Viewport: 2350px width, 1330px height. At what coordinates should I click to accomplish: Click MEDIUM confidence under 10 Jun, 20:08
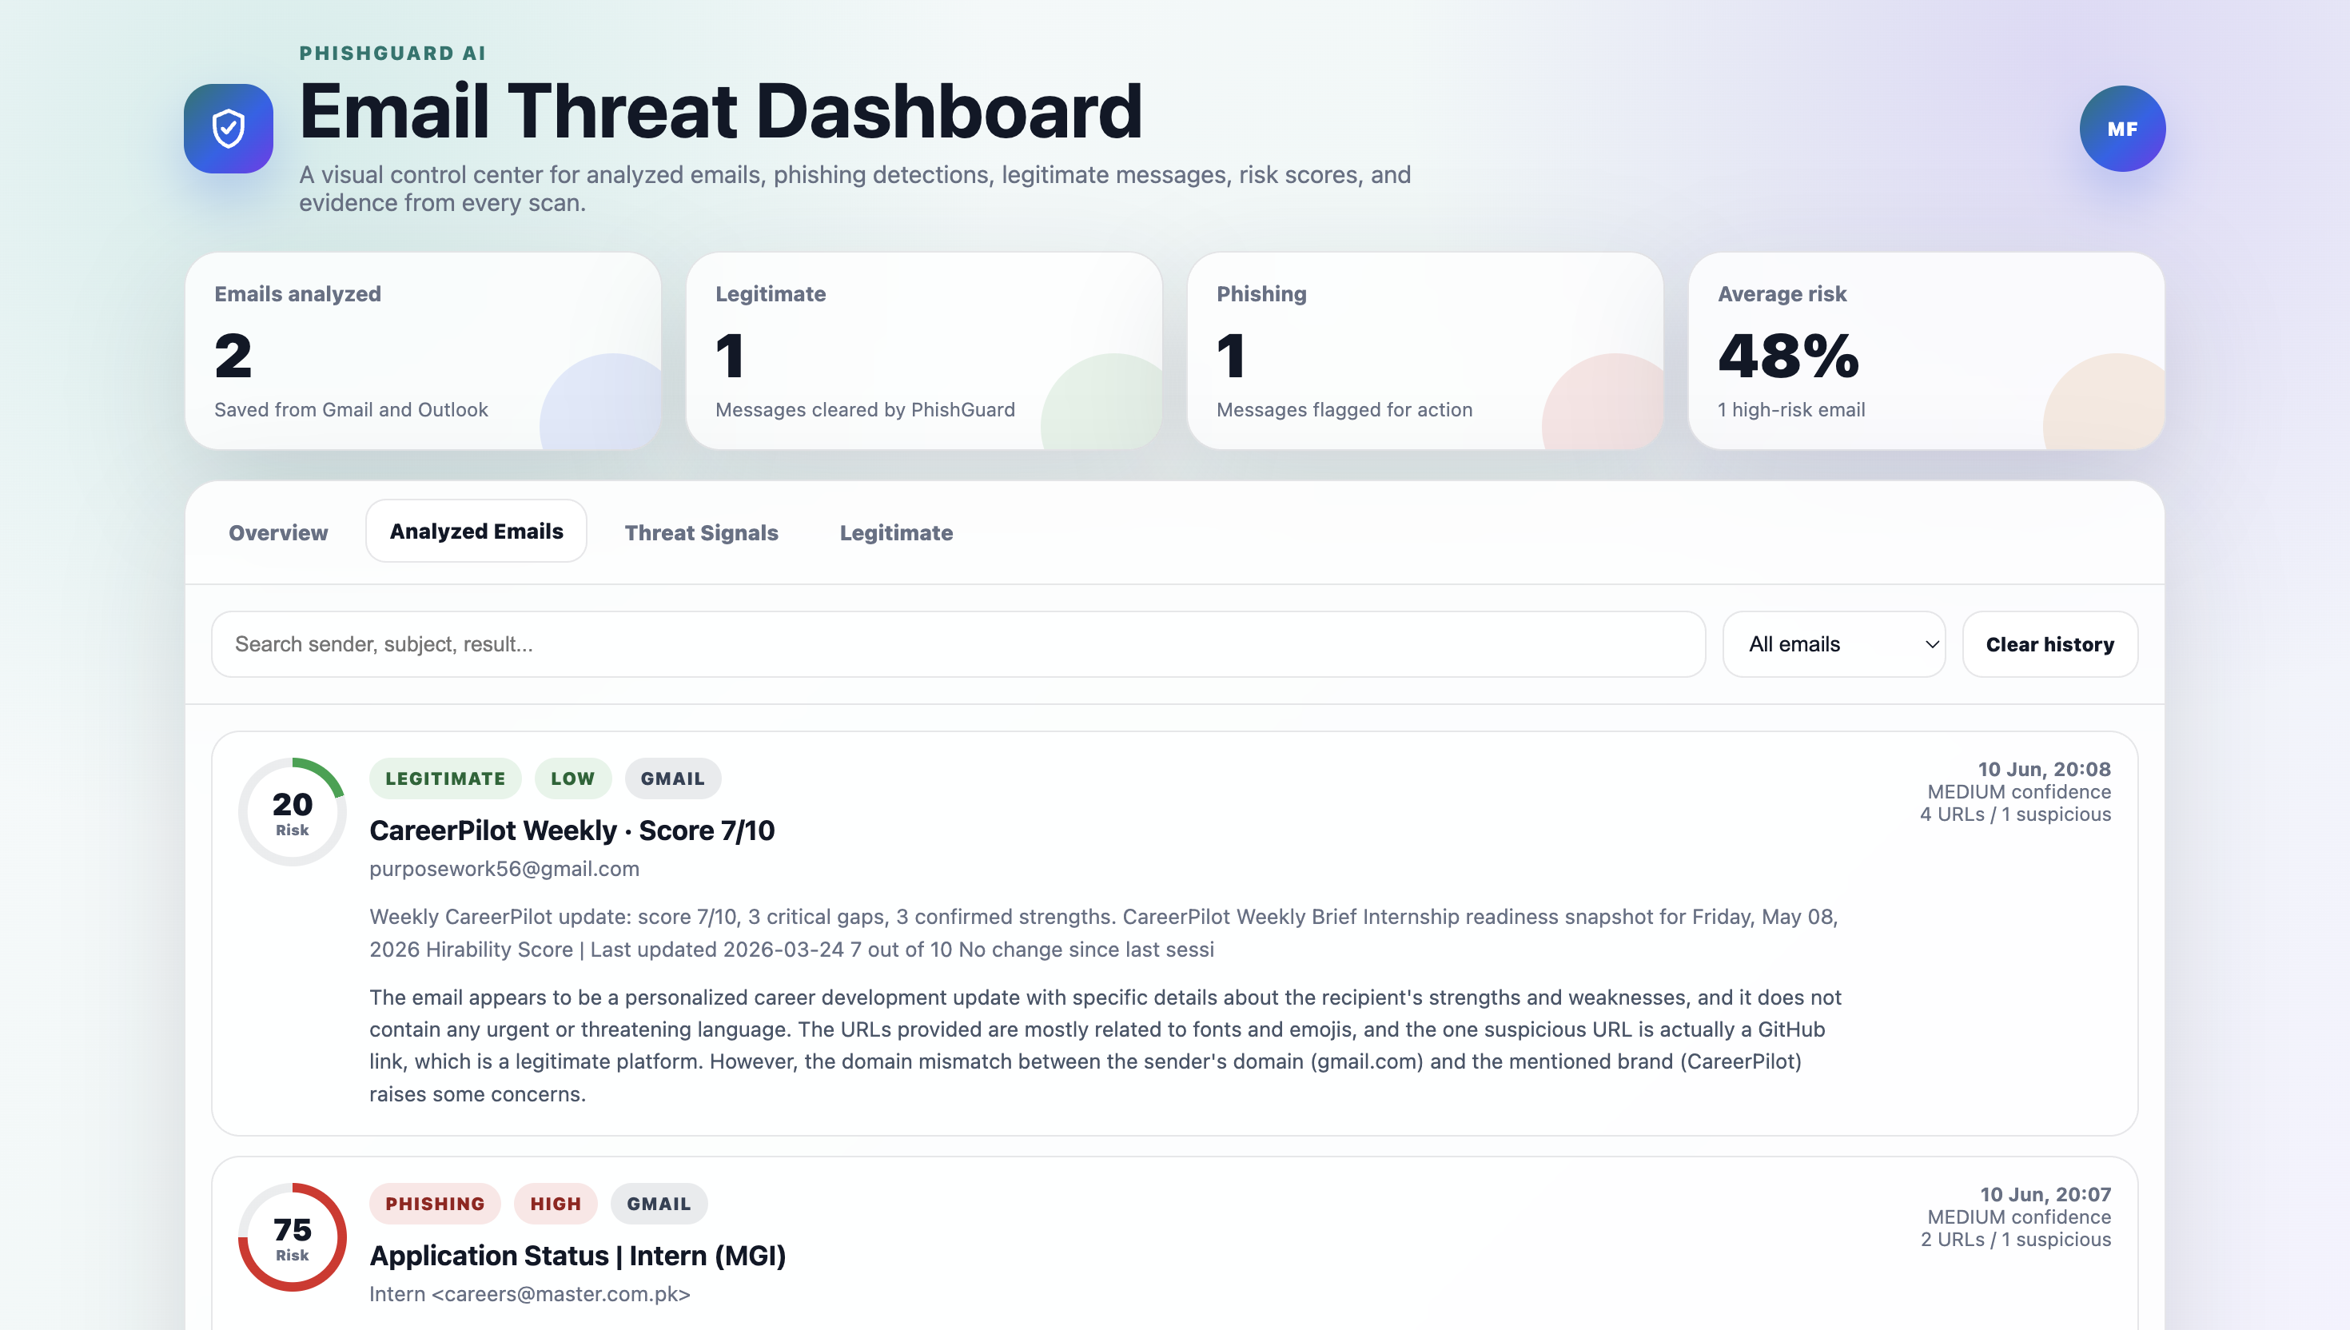point(2018,792)
